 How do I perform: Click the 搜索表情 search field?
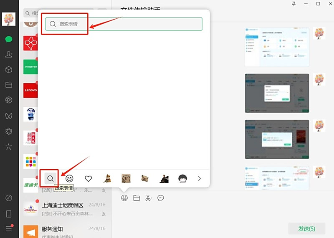(124, 24)
